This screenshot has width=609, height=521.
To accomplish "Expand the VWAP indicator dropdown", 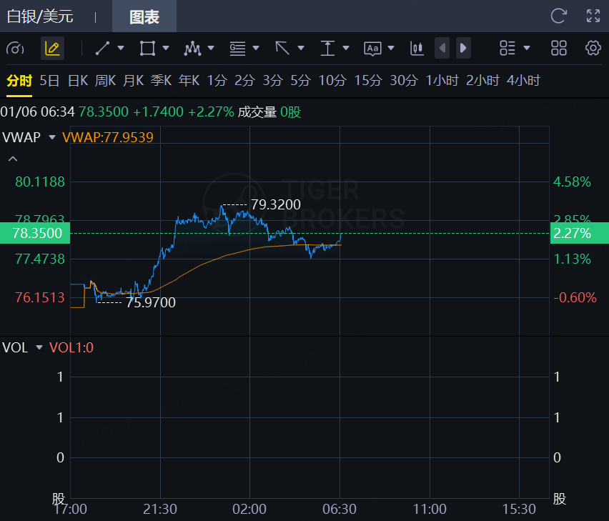I will (x=51, y=137).
